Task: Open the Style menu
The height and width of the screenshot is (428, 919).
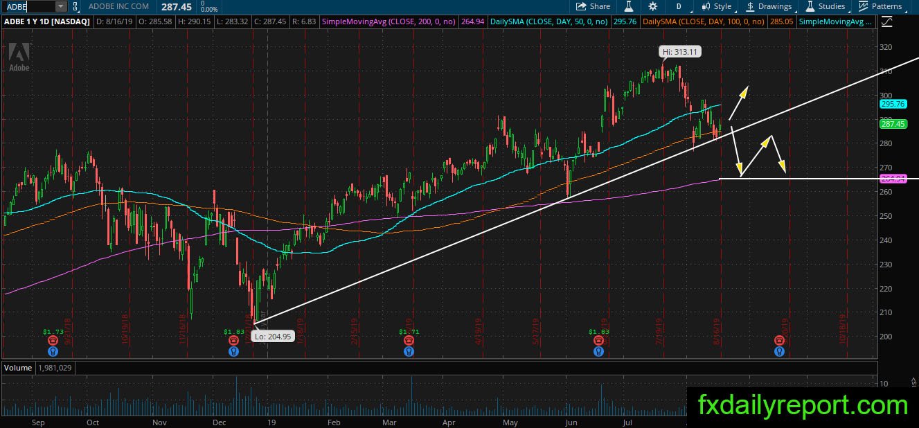Action: click(716, 6)
